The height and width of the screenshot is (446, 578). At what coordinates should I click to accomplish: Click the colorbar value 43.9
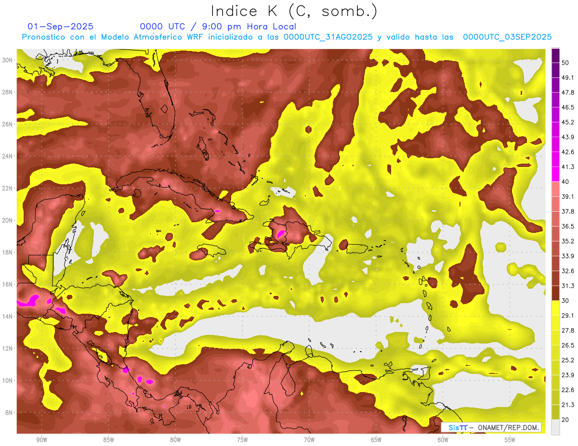coord(568,137)
